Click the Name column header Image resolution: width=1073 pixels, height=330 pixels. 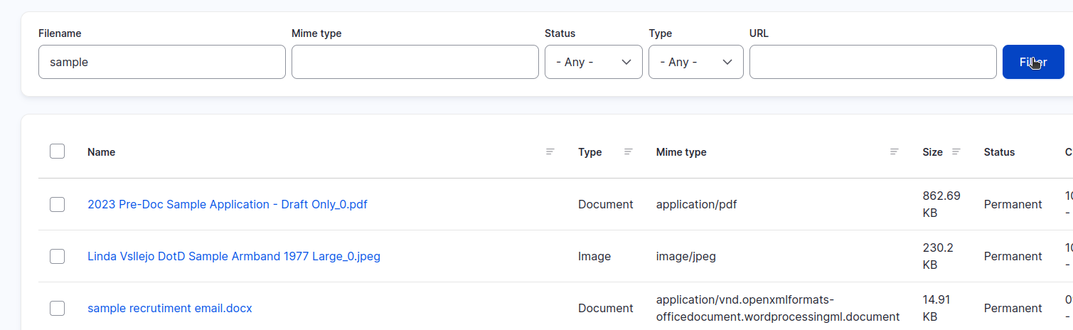[x=101, y=152]
